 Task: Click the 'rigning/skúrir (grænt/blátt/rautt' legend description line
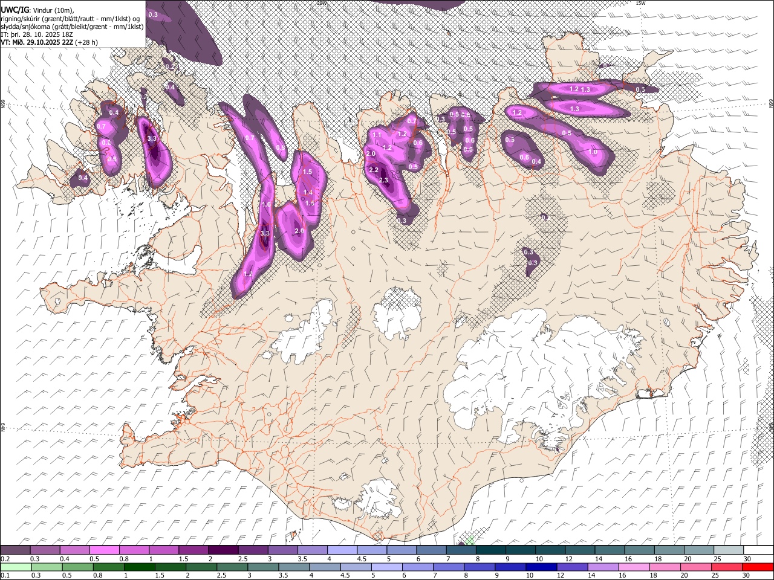tap(72, 19)
